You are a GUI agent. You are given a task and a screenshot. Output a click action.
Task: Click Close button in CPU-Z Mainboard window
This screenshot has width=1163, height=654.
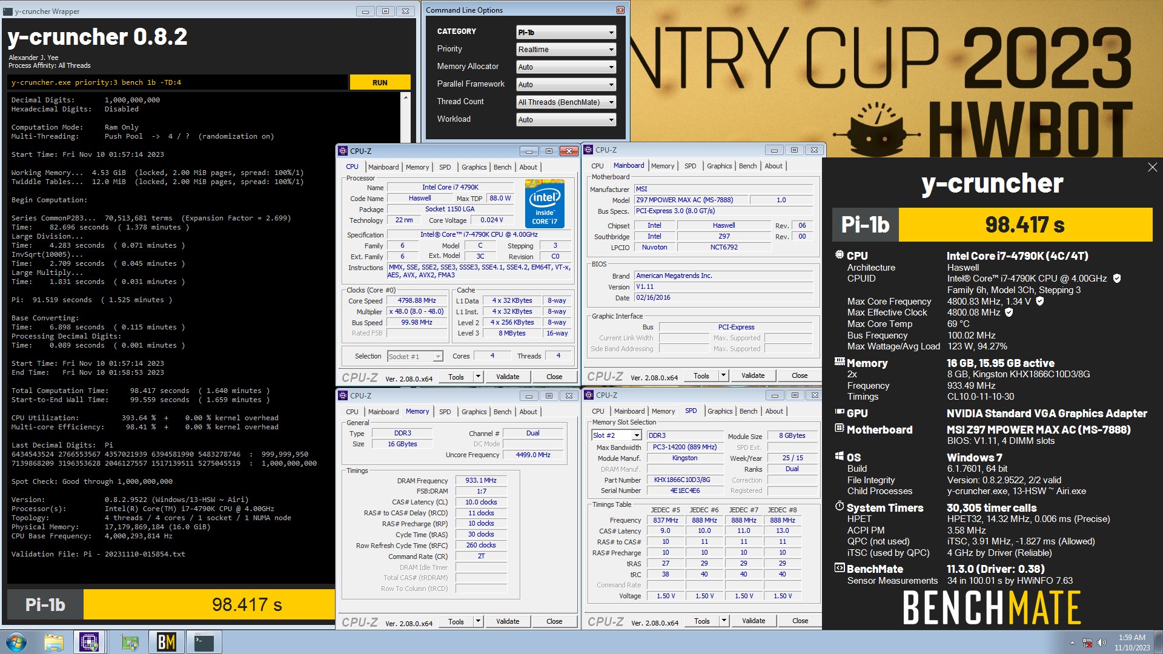pyautogui.click(x=800, y=375)
